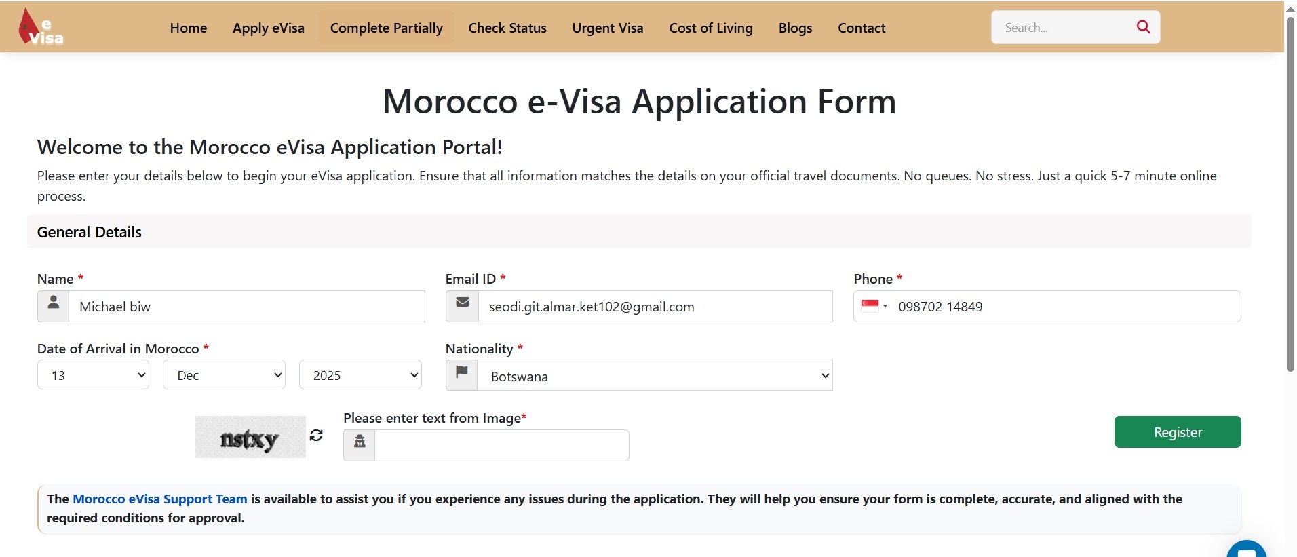Open the phone country flag selector
Image resolution: width=1297 pixels, height=557 pixels.
[874, 306]
